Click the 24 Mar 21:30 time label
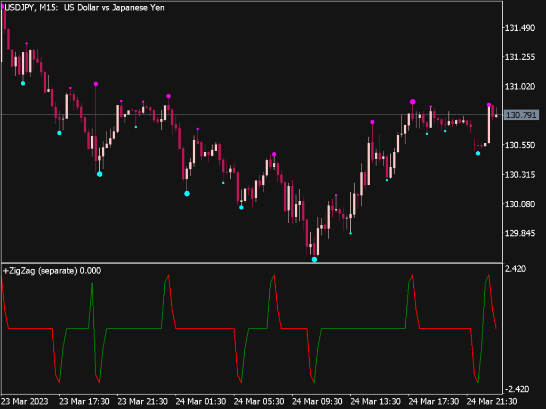546x409 pixels. click(x=492, y=402)
